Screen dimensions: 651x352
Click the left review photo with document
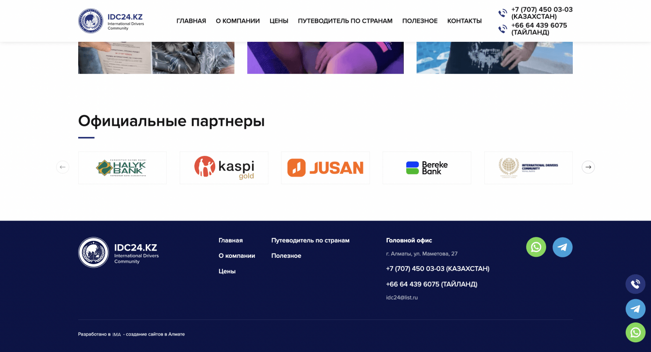pos(156,58)
